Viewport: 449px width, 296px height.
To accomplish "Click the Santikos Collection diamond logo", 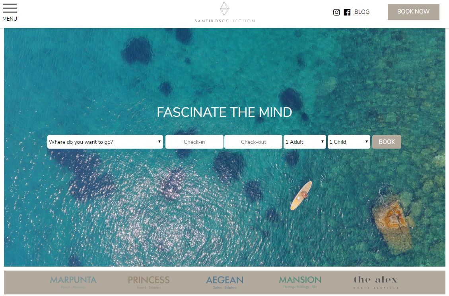I will (x=224, y=9).
